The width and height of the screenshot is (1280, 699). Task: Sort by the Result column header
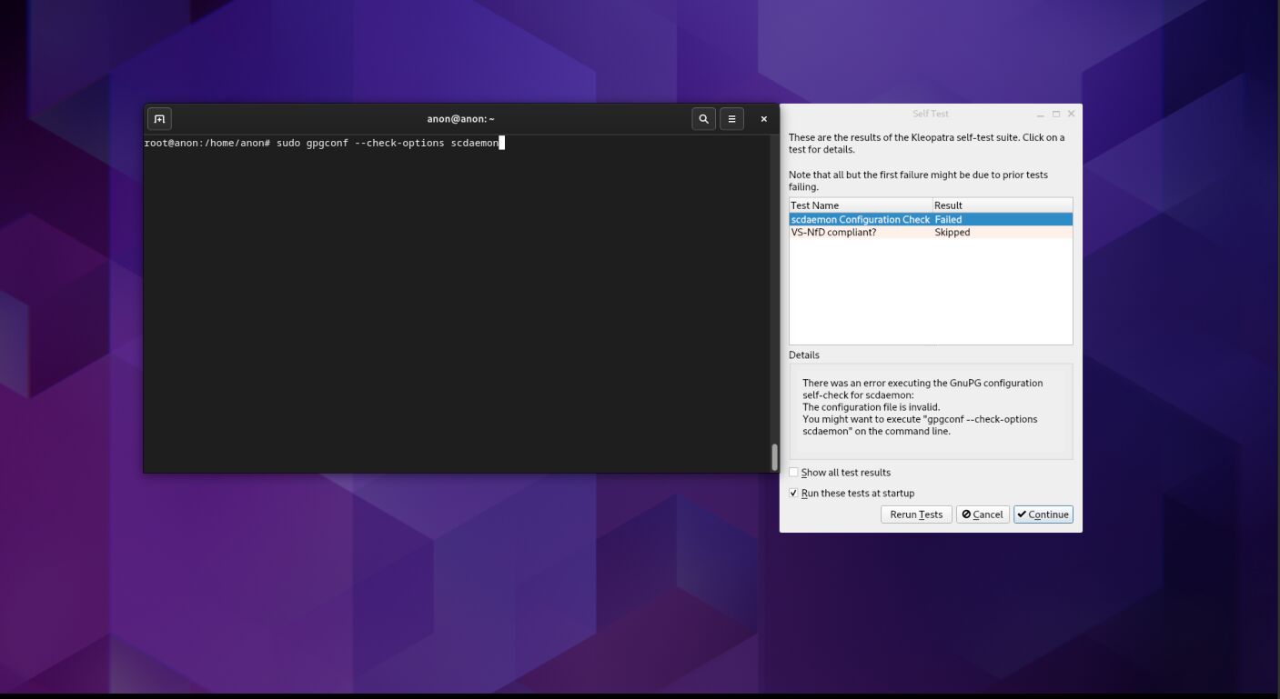tap(1001, 205)
